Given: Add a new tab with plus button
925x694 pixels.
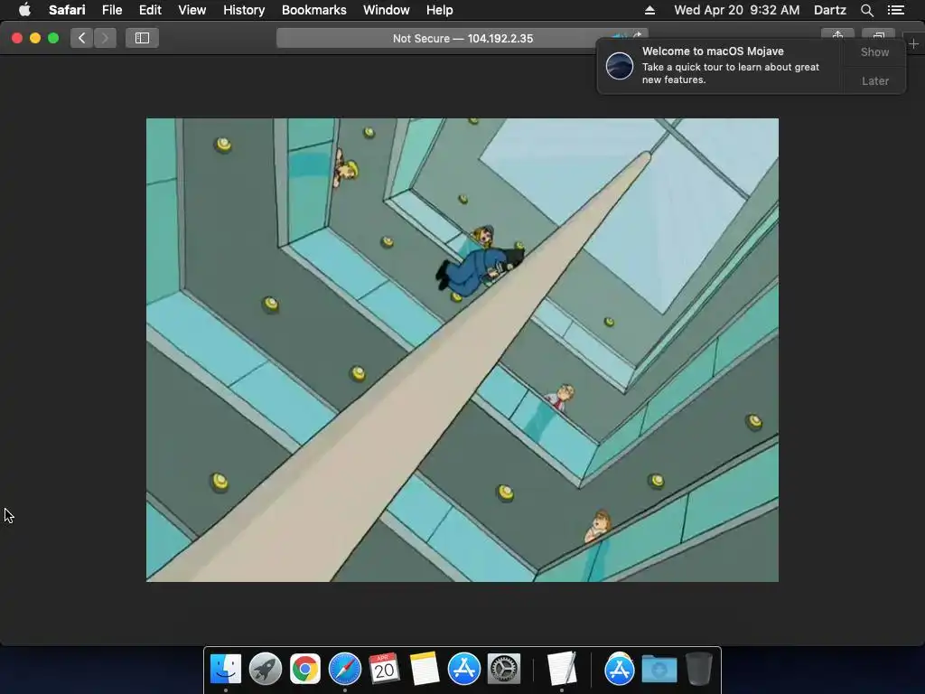Looking at the screenshot, I should [914, 43].
